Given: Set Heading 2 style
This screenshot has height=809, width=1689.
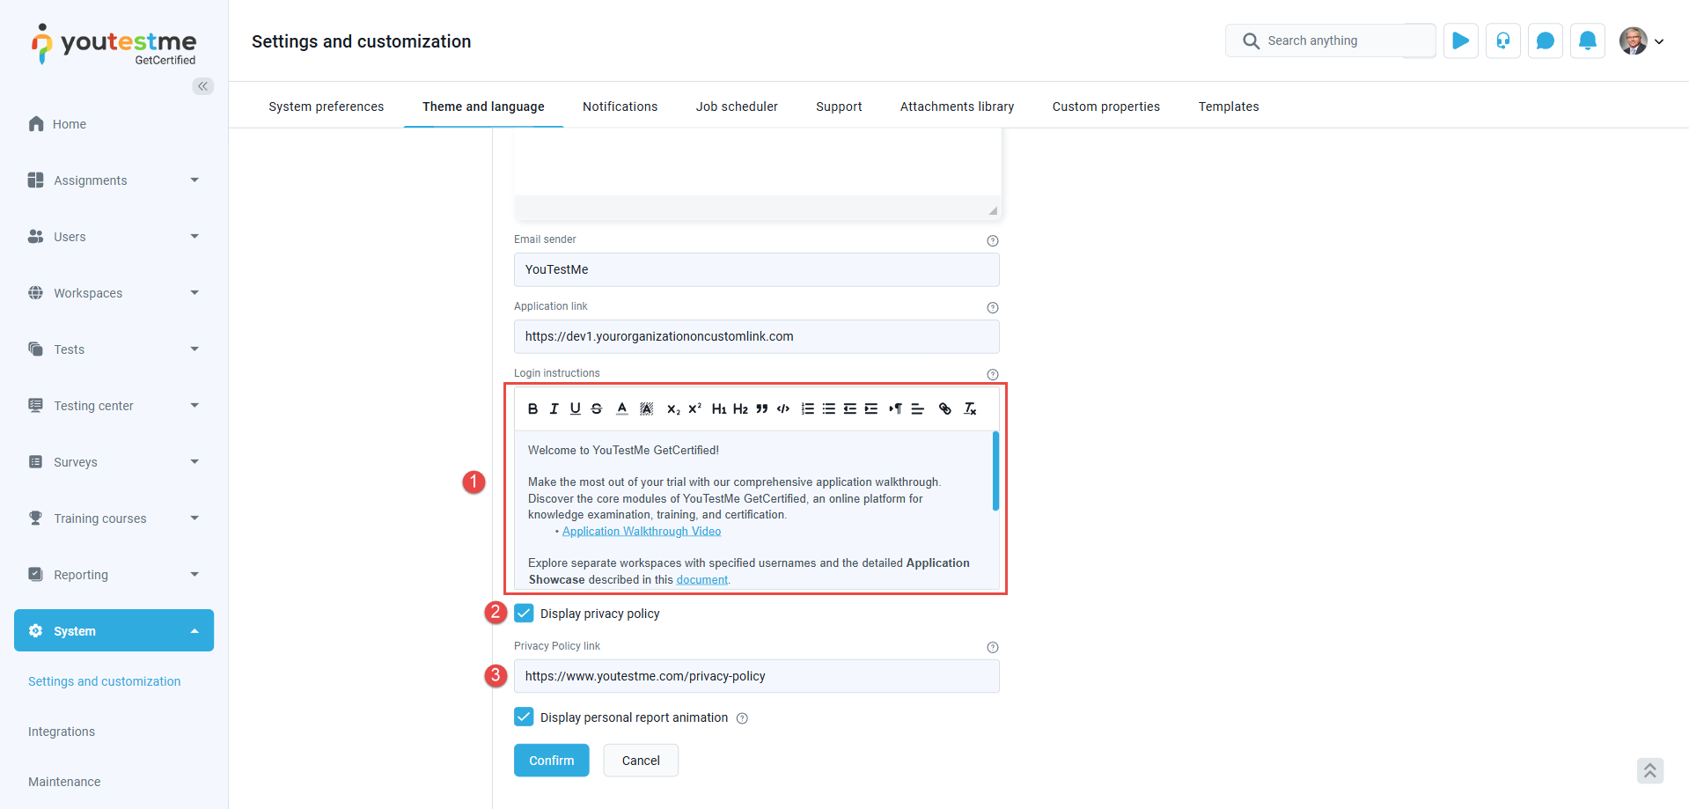Looking at the screenshot, I should coord(740,408).
